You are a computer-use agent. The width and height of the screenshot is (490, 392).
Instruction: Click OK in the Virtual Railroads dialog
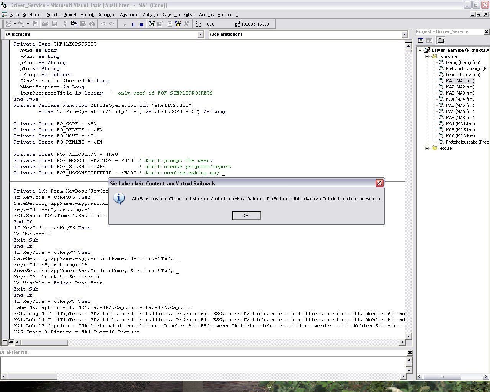[x=246, y=216]
